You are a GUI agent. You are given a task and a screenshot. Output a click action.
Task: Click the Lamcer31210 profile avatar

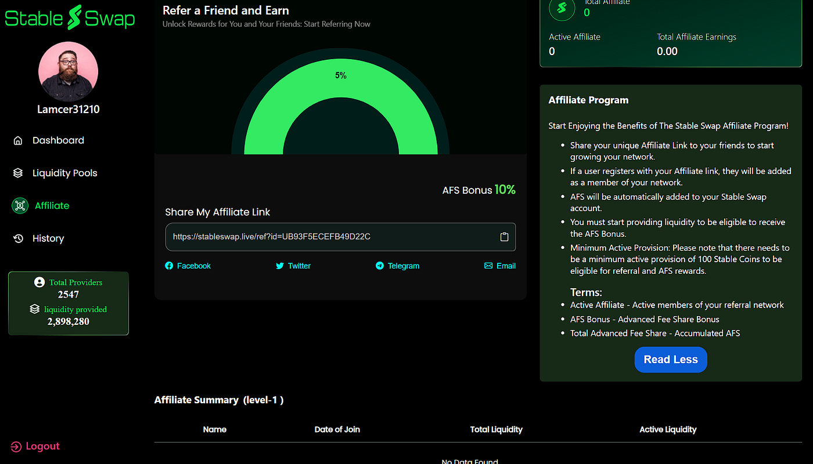(68, 72)
